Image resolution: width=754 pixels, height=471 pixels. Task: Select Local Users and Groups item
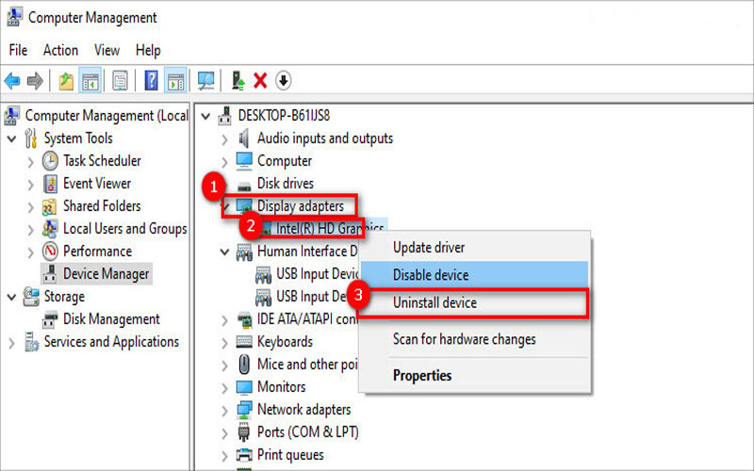coord(125,229)
